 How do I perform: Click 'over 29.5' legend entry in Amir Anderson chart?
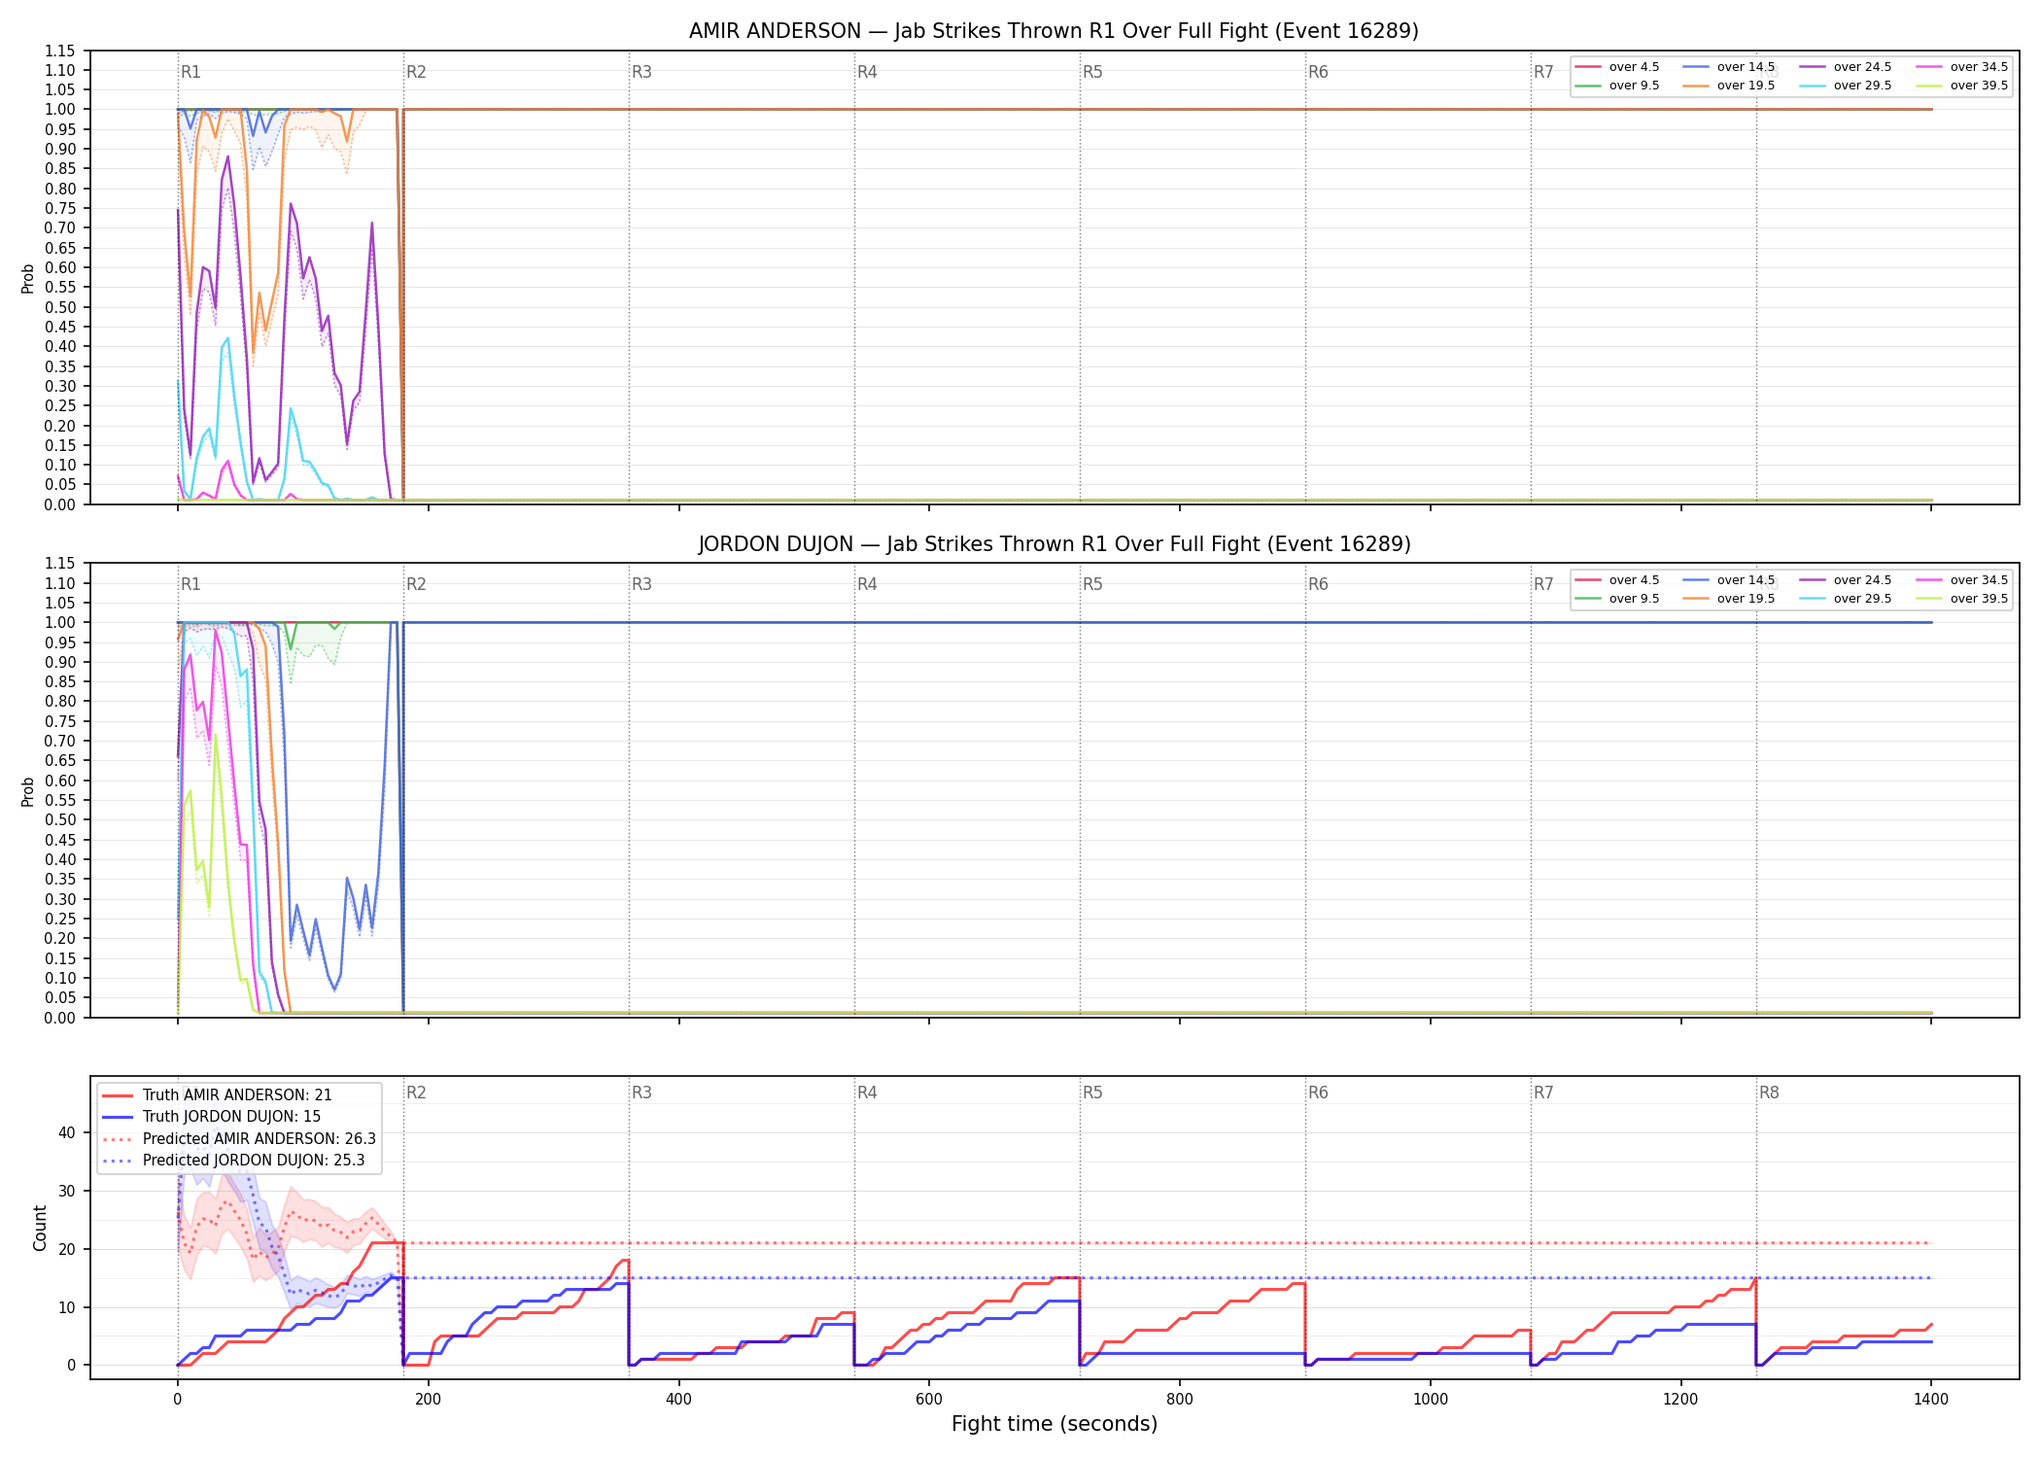point(1846,86)
